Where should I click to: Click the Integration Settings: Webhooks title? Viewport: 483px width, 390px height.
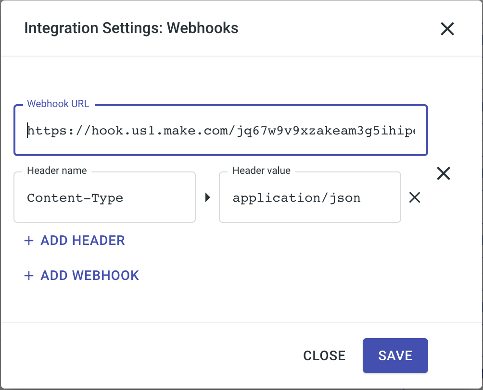131,28
